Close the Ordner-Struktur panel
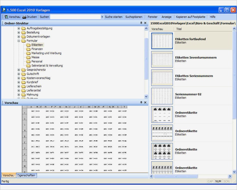The height and width of the screenshot is (190, 237). 145,23
